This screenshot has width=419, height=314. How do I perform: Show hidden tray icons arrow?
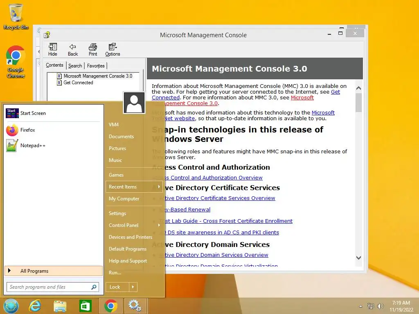[361, 306]
